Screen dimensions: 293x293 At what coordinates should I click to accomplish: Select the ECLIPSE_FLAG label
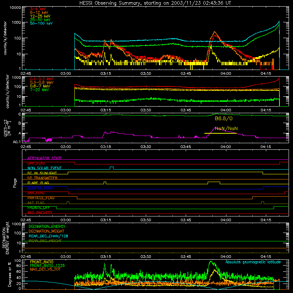pos(40,188)
